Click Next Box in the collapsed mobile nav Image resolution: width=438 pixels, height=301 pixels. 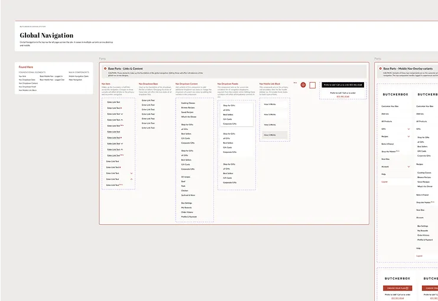[x=385, y=159]
